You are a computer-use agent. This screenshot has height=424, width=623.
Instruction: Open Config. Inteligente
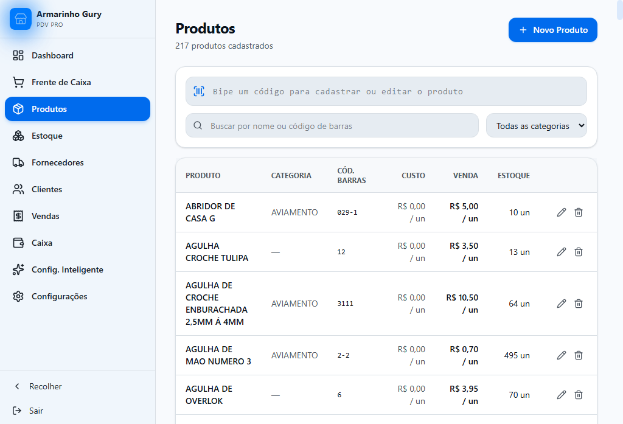point(77,269)
